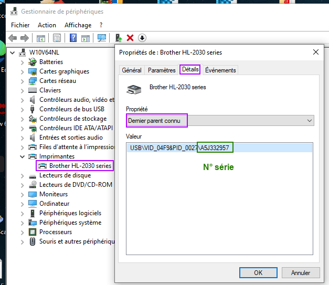Click the red X uninstall device icon

pos(130,38)
